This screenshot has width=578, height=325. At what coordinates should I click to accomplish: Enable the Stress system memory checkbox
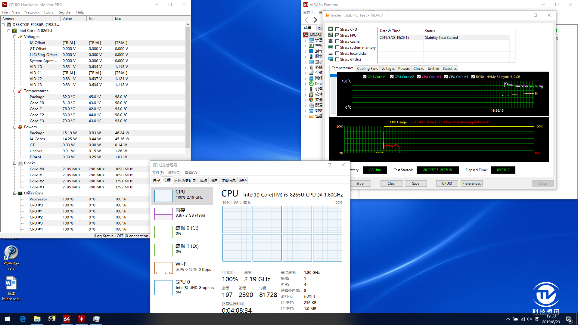(337, 47)
